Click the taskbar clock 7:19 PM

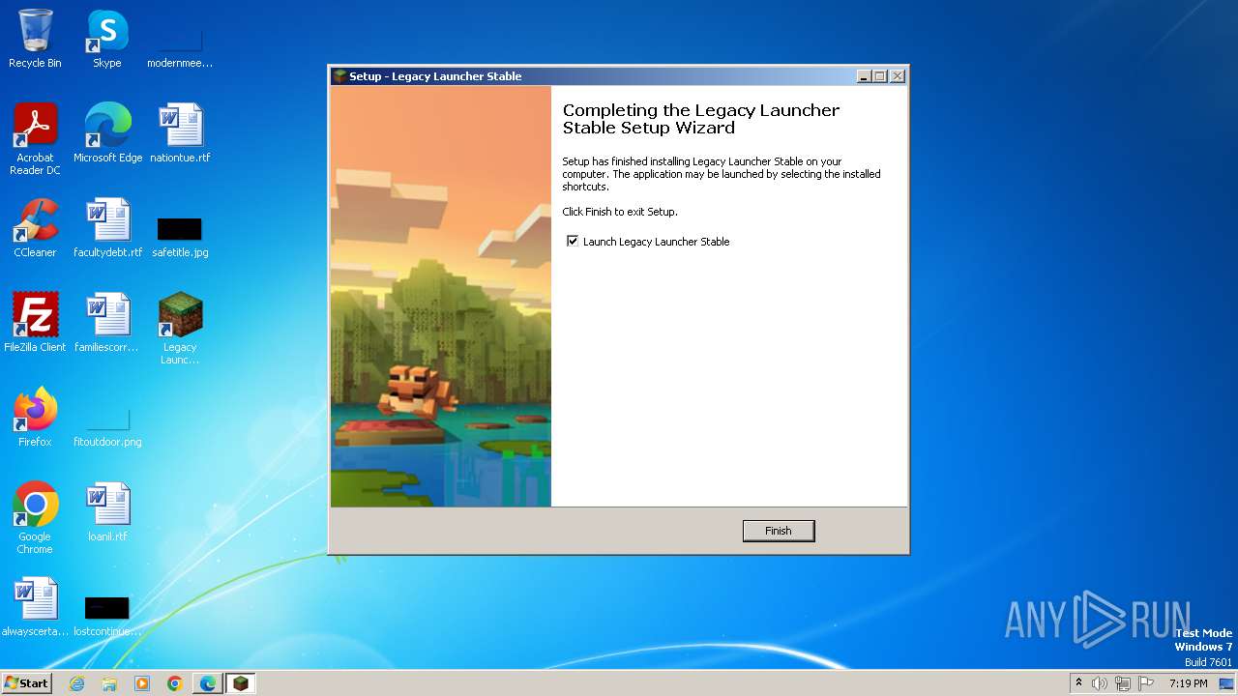1188,683
